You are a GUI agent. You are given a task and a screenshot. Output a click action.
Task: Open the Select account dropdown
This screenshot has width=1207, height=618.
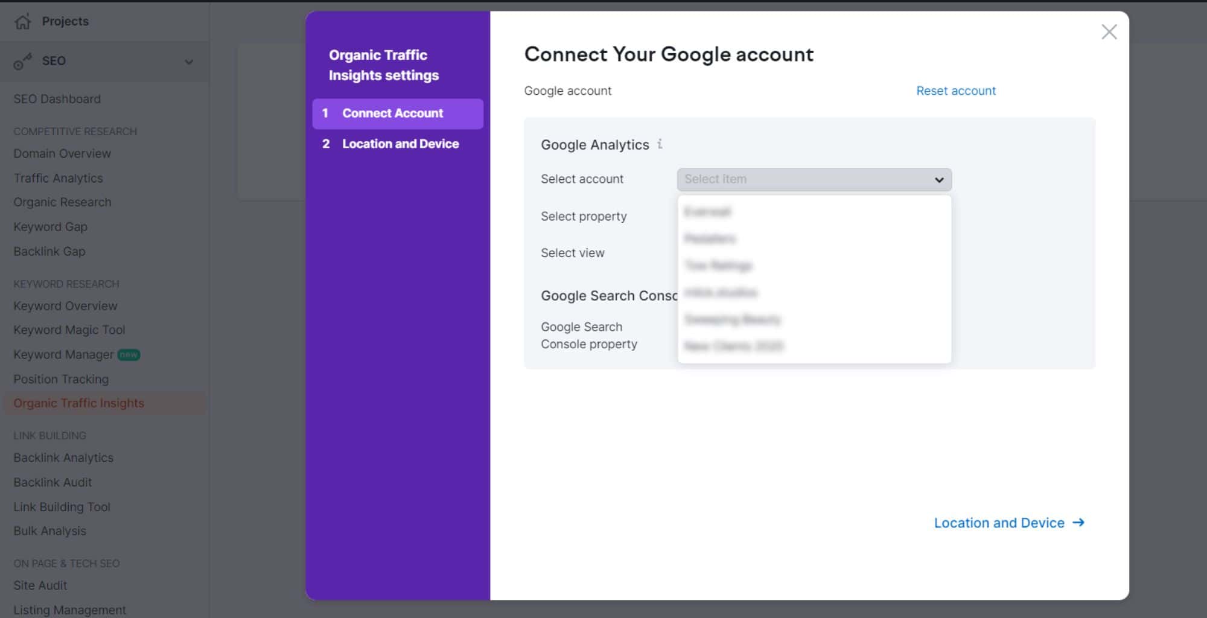pos(814,179)
